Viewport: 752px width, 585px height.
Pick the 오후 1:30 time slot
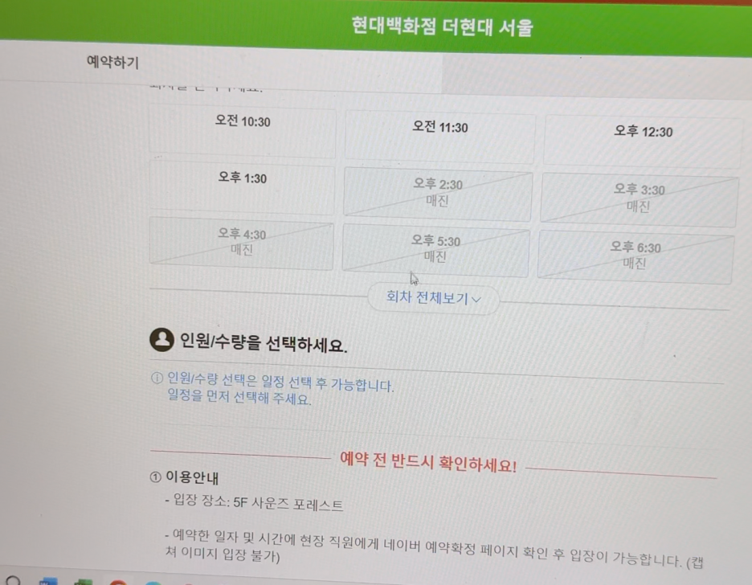(242, 187)
